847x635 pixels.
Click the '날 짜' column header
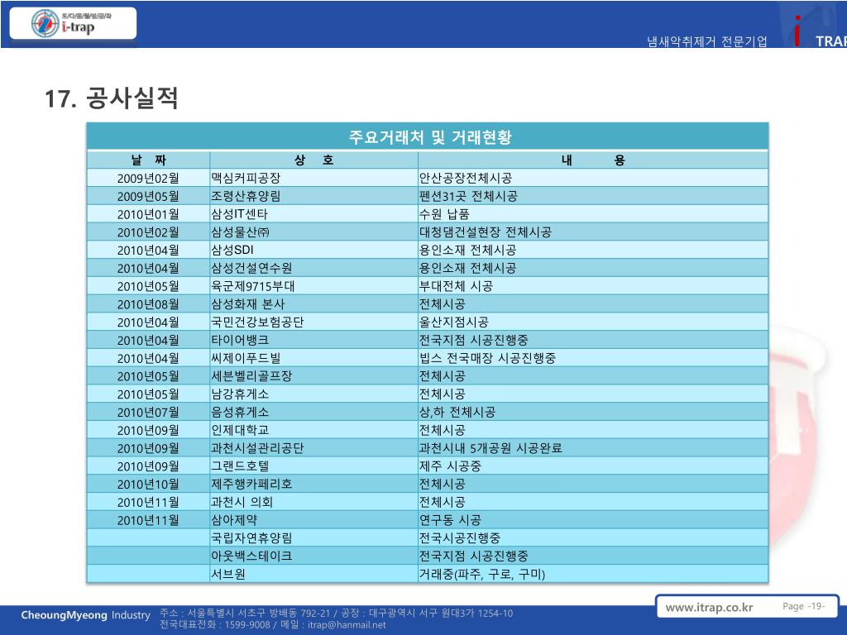pos(148,160)
